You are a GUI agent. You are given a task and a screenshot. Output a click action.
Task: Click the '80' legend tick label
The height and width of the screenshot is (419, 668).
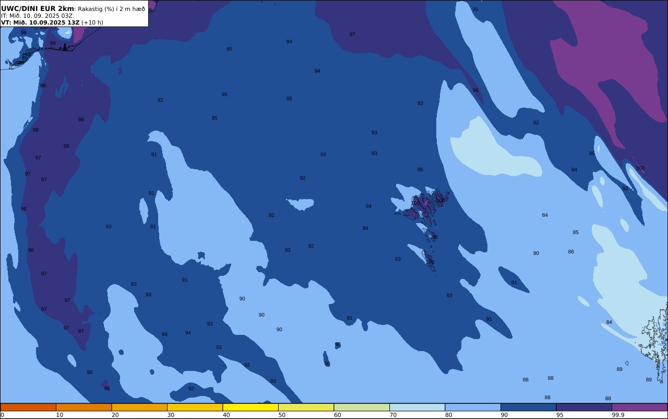coord(448,415)
